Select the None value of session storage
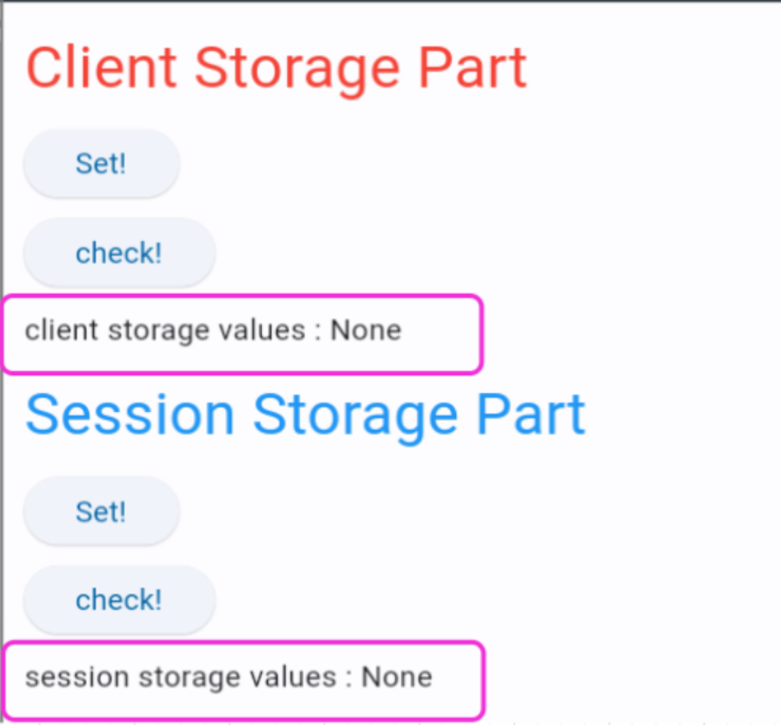781x725 pixels. 397,677
